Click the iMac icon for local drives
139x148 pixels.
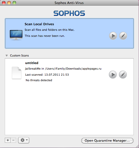(x=16, y=35)
